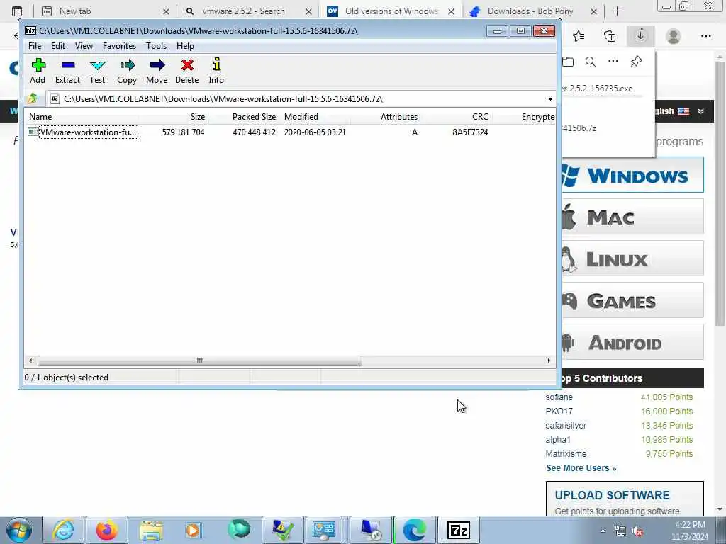The height and width of the screenshot is (544, 726).
Task: Open new tab plus button in Edge
Action: tap(618, 11)
